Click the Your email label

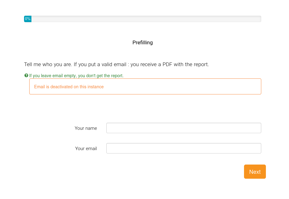[x=86, y=149]
